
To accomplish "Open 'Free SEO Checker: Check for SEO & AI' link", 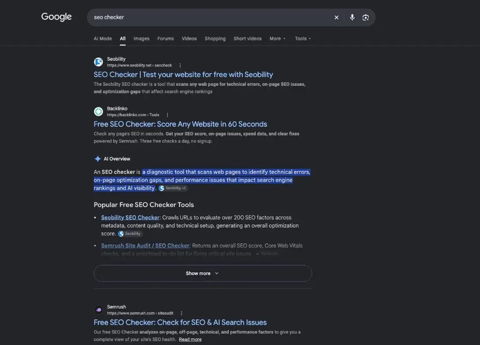I will coord(180,323).
